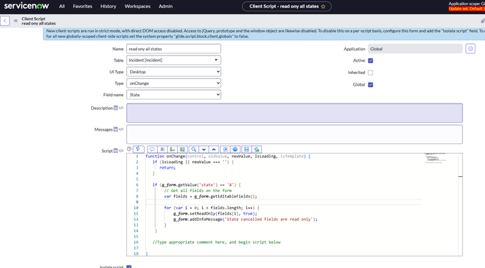Click script line 1 function onChange

click(x=228, y=156)
